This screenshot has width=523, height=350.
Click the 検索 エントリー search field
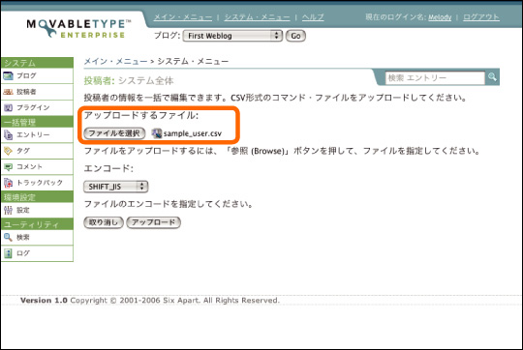pyautogui.click(x=435, y=78)
